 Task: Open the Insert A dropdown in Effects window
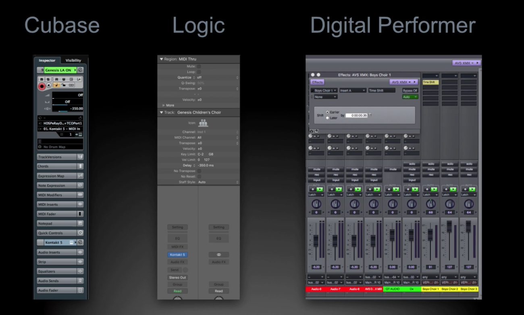click(x=353, y=91)
